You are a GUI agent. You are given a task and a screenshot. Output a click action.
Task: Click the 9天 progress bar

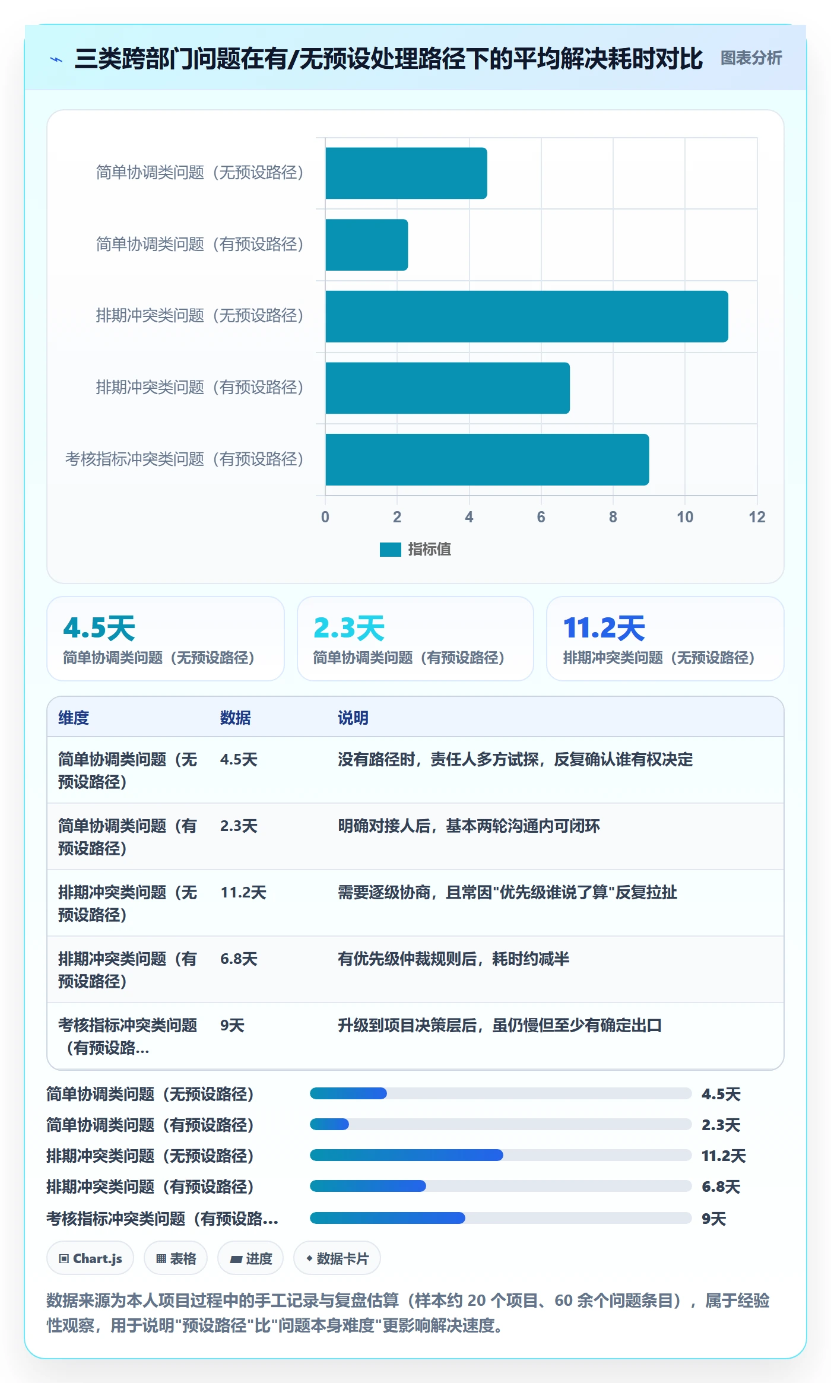[x=500, y=1218]
